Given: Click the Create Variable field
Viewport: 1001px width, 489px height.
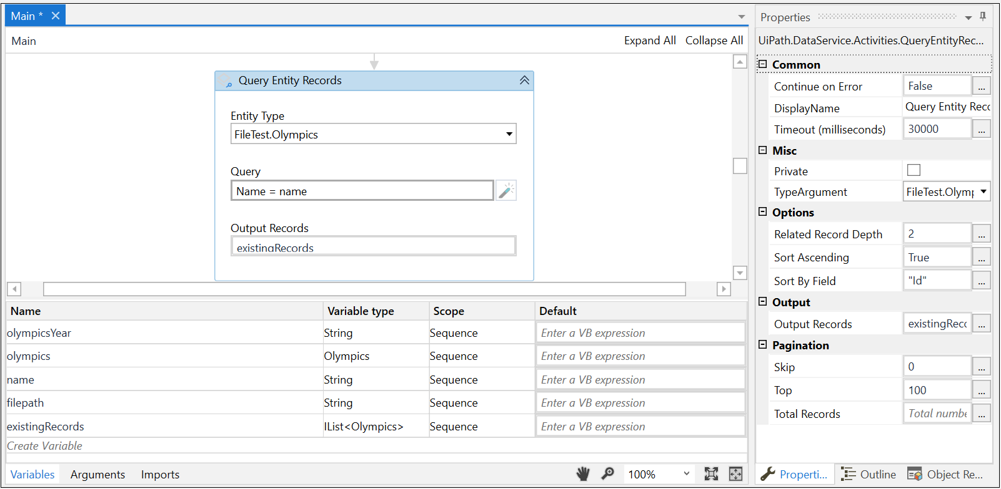Looking at the screenshot, I should (377, 446).
